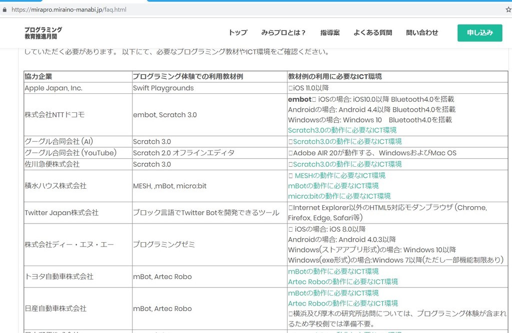Screen dimensions: 512x333
Task: Open 問い合わせ menu item
Action: [x=422, y=32]
